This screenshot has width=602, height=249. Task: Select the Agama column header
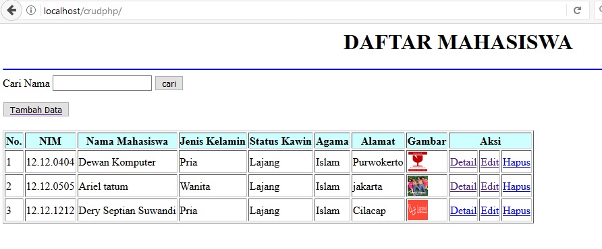pyautogui.click(x=332, y=141)
